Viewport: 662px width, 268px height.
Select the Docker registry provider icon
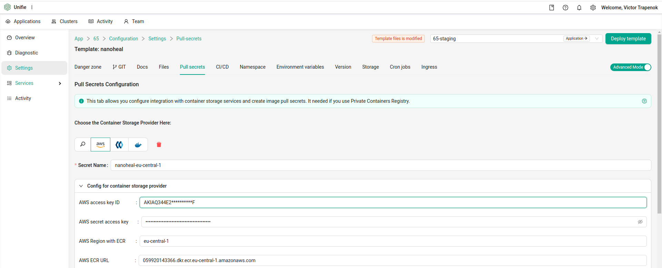pyautogui.click(x=138, y=145)
